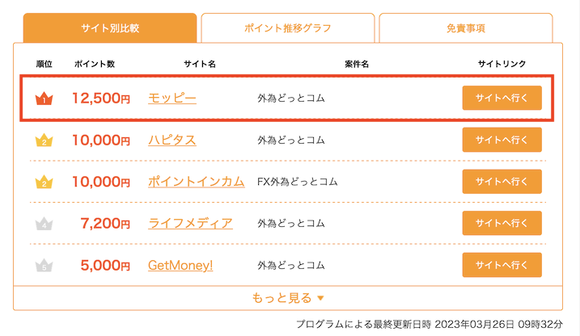
Task: Click the gray fifth-place crown icon
Action: (44, 266)
